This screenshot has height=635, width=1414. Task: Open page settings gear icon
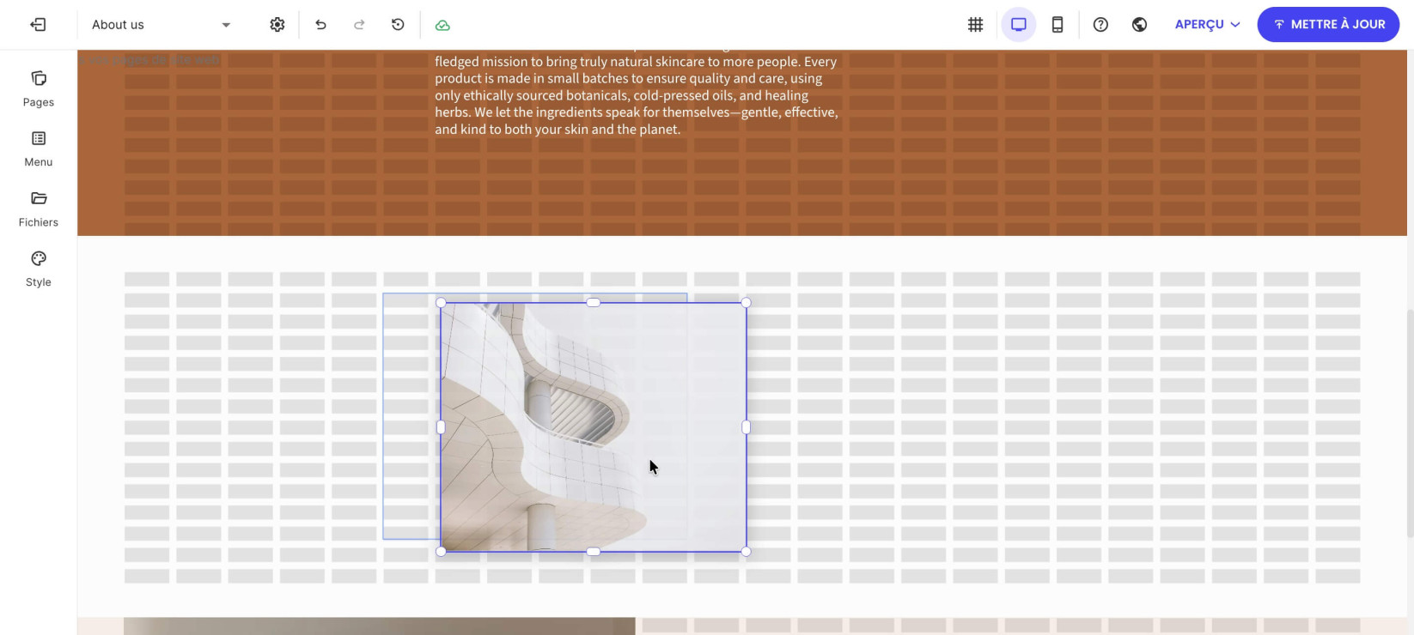point(277,25)
